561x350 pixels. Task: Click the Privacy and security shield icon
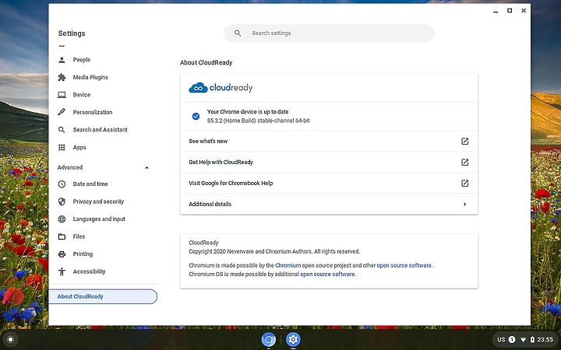[x=62, y=201]
